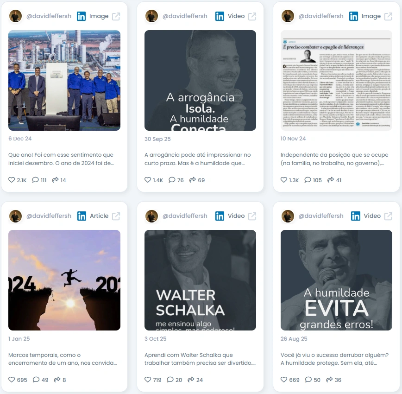Click the LinkedIn icon on the Article post

coord(82,216)
